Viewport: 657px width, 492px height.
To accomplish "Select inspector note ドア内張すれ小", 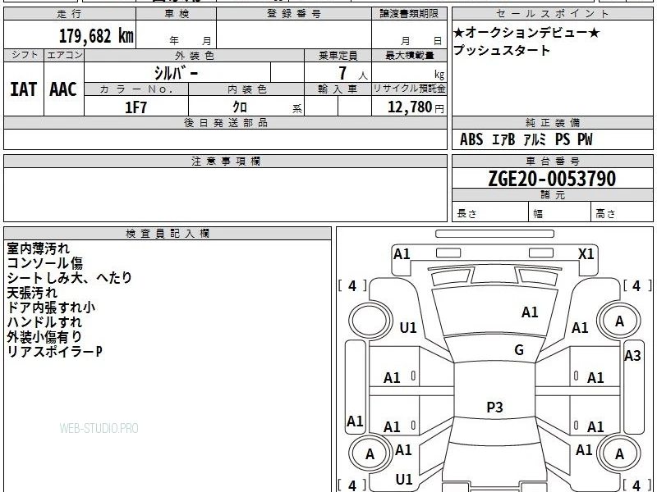I will (51, 307).
